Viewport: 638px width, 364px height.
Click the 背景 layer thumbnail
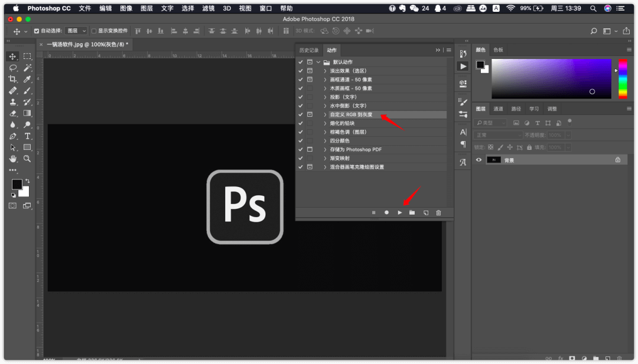pyautogui.click(x=494, y=160)
